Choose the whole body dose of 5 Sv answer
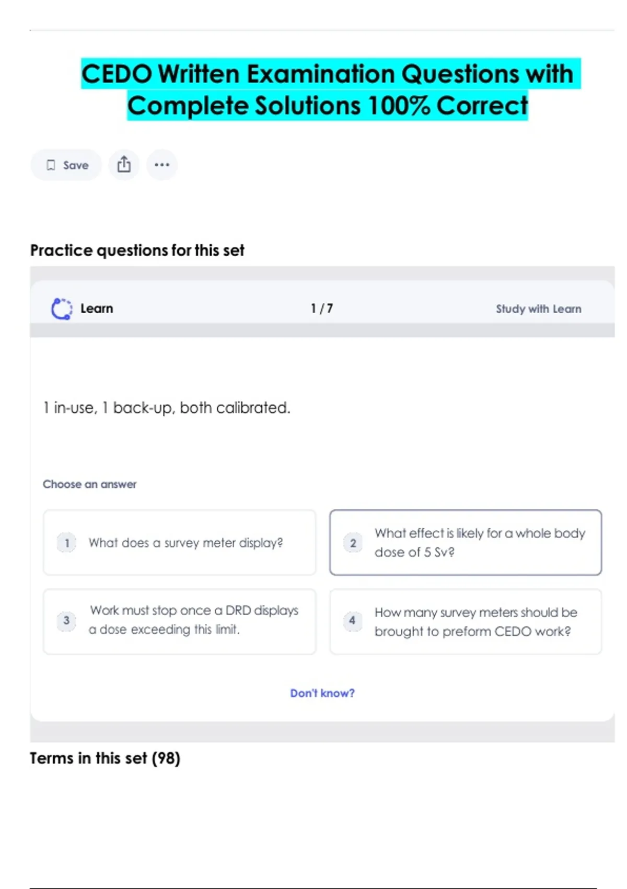 pyautogui.click(x=479, y=543)
